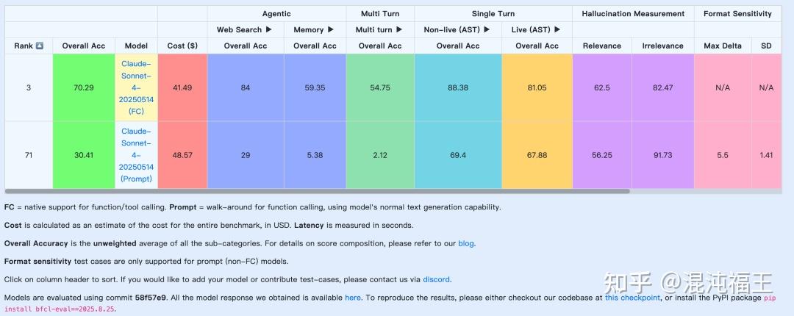Image resolution: width=794 pixels, height=316 pixels.
Task: Click the table's horizontal scrollbar
Action: click(318, 191)
